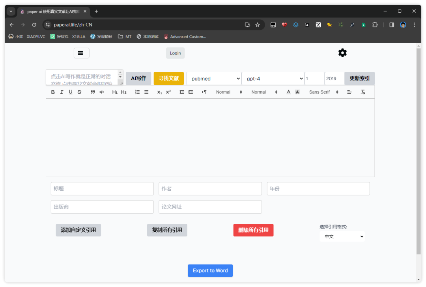Focus the 论文网址 URL input field
The height and width of the screenshot is (287, 426).
(x=210, y=207)
